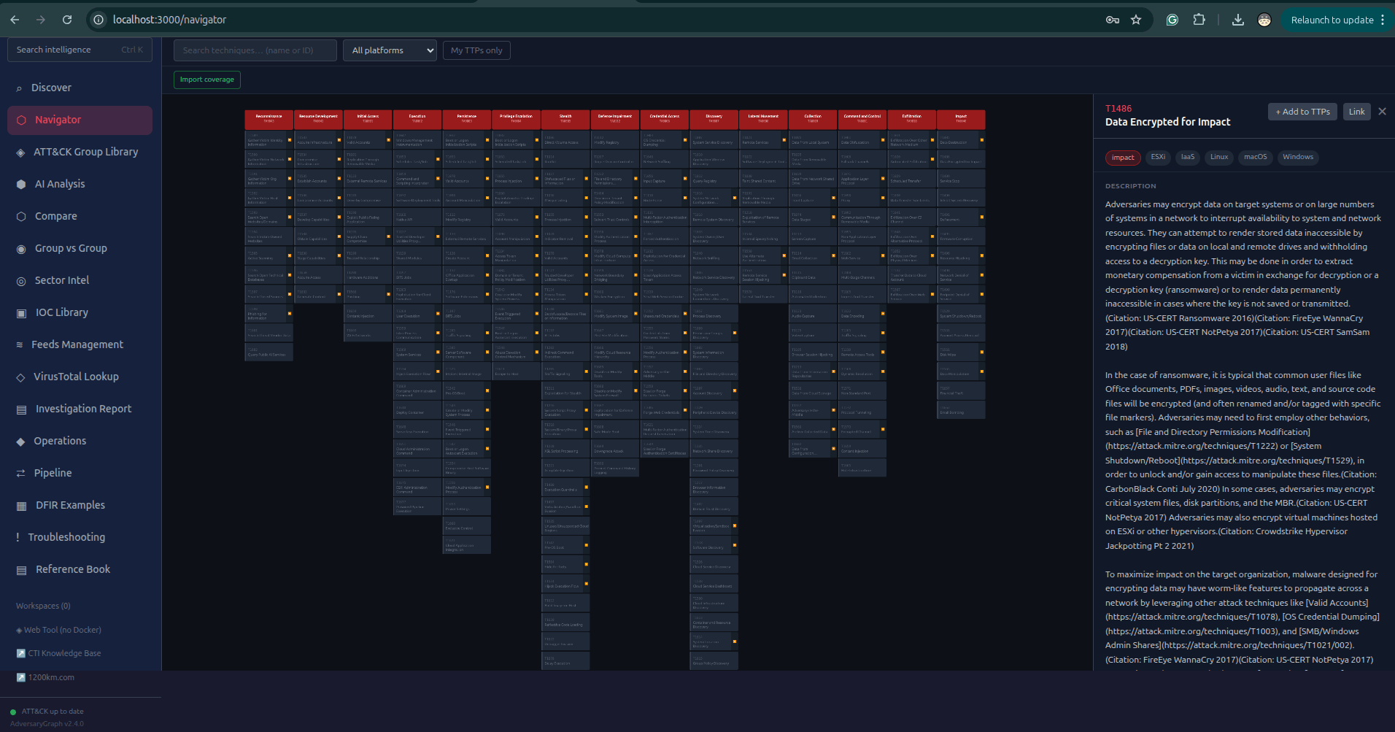Go back with browser back arrow
This screenshot has width=1395, height=732.
tap(15, 20)
